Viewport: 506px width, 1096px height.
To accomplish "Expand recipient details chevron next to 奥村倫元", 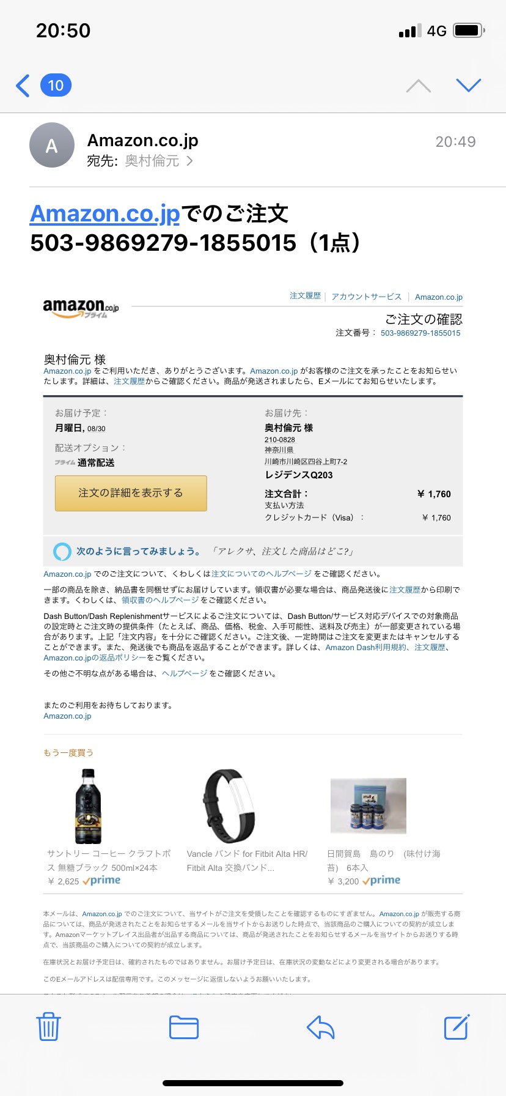I will (189, 161).
